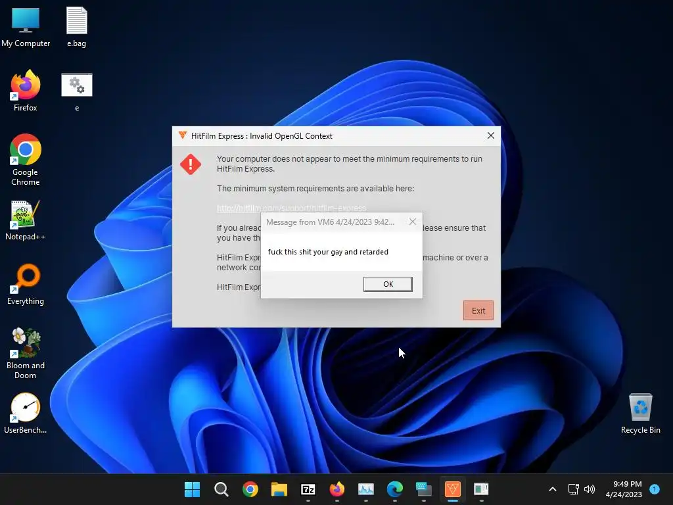Select the 'e' settings file icon

[x=77, y=92]
